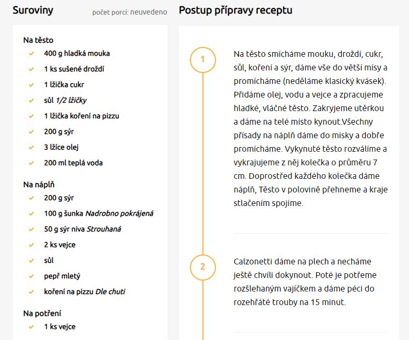Click the checkmark next to sušené droždí
The image size is (409, 340).
coord(32,69)
